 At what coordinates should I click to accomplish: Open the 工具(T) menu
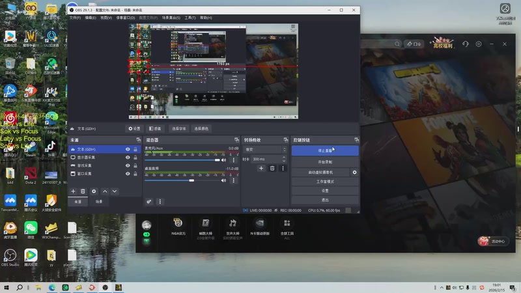point(190,18)
